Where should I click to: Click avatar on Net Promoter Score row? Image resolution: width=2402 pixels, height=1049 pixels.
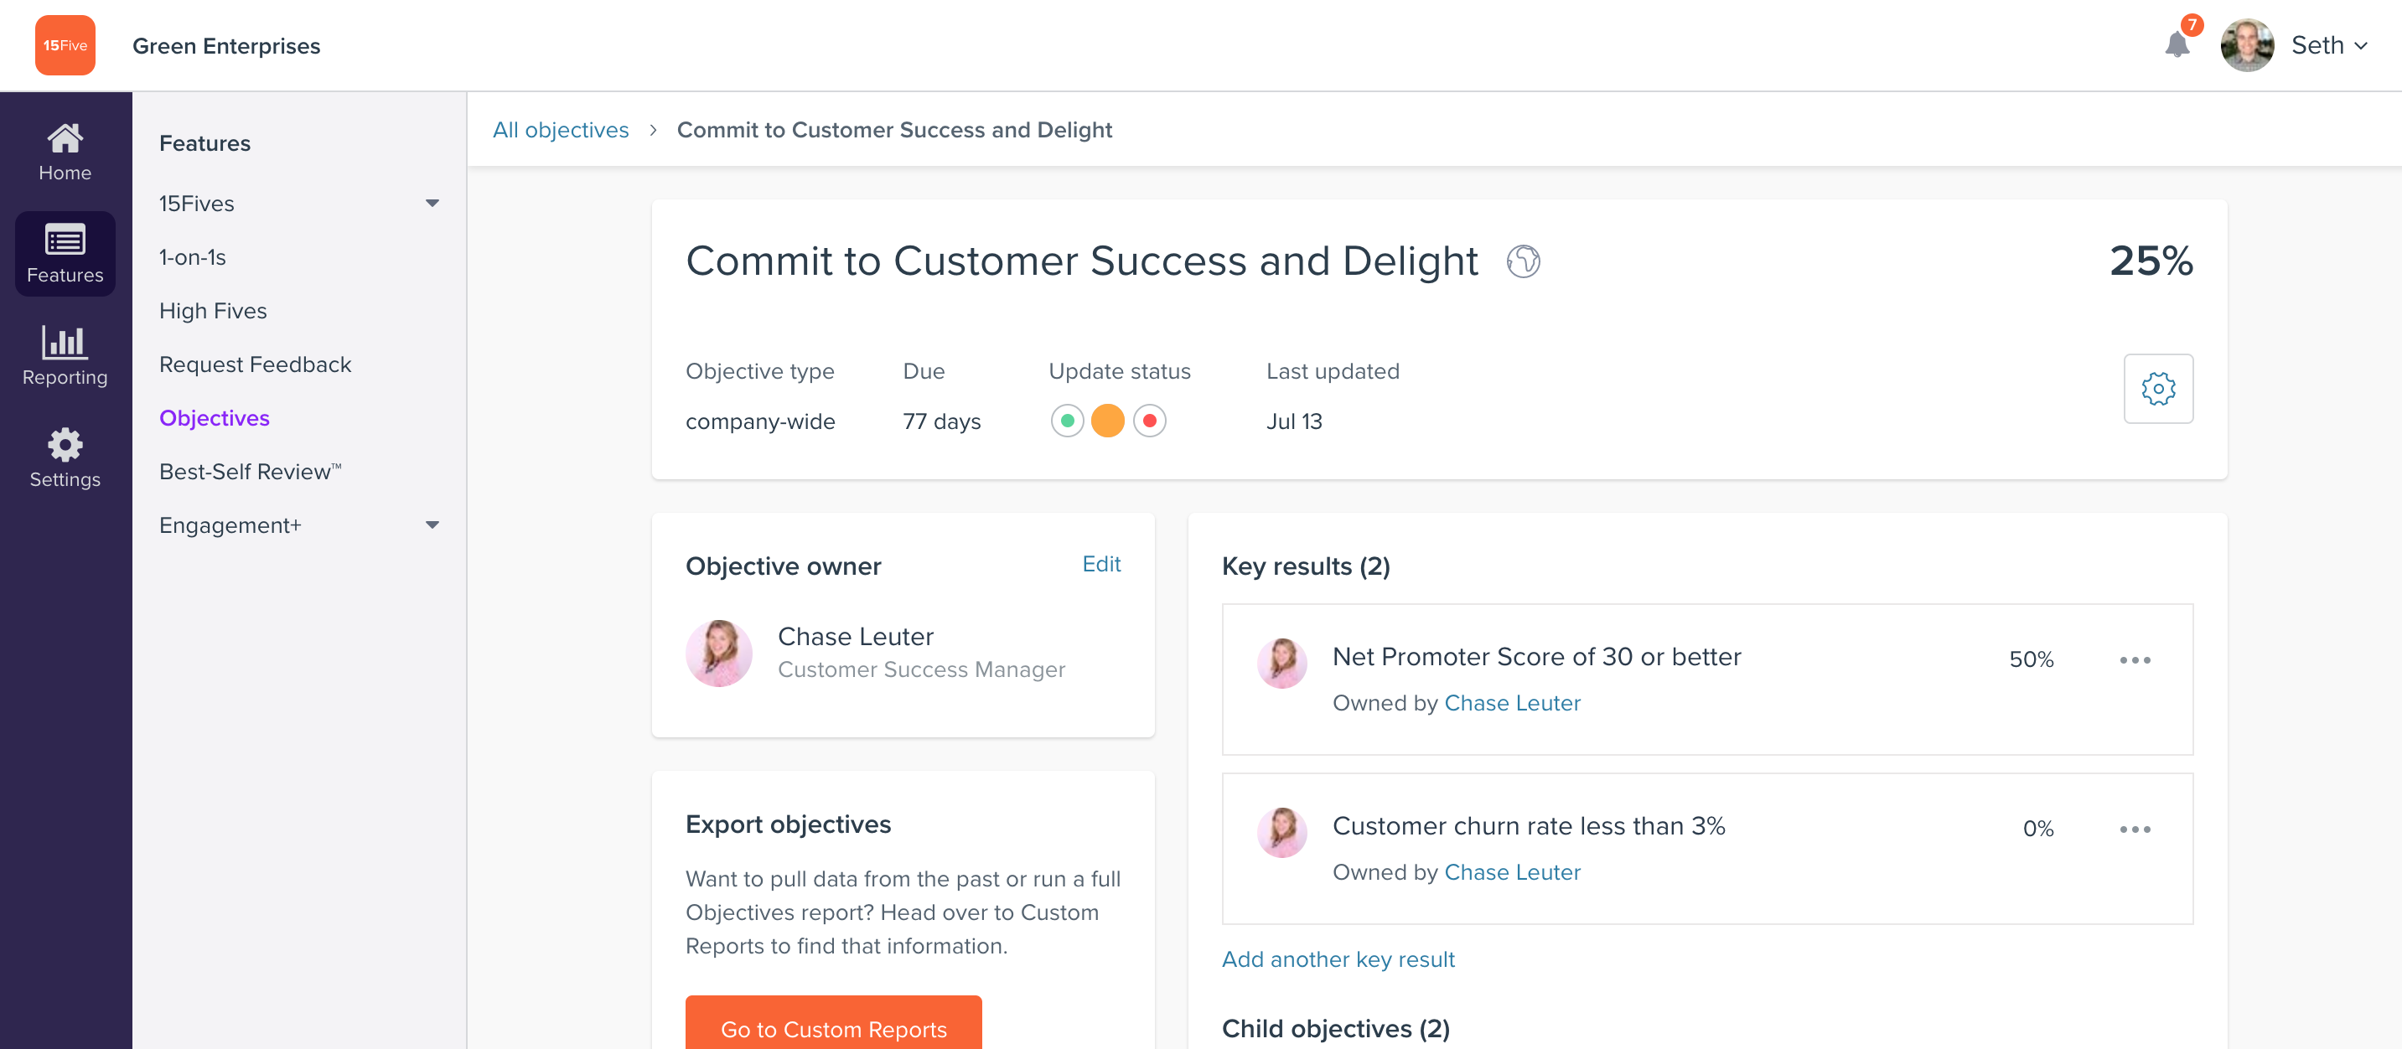click(x=1282, y=663)
